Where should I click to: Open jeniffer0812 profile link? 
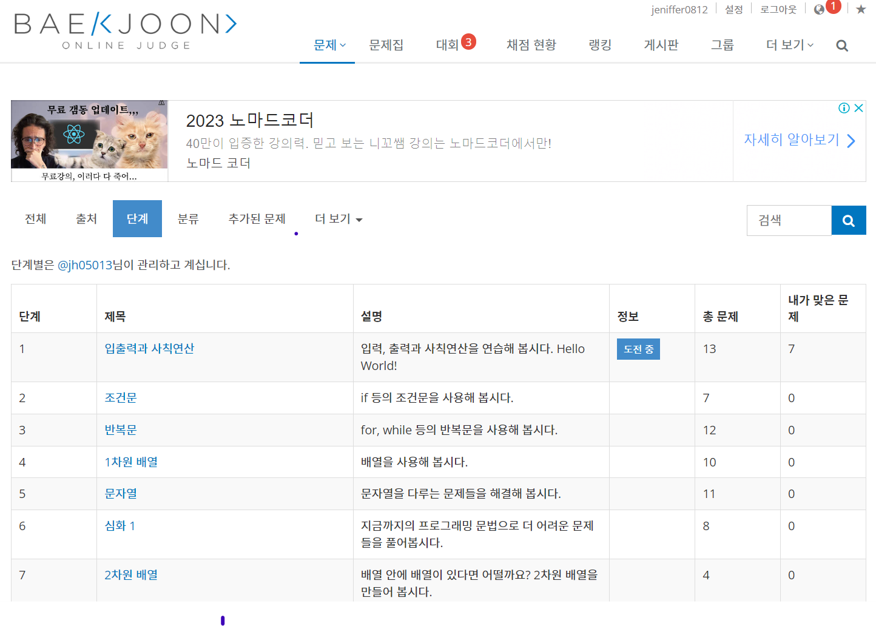tap(679, 10)
